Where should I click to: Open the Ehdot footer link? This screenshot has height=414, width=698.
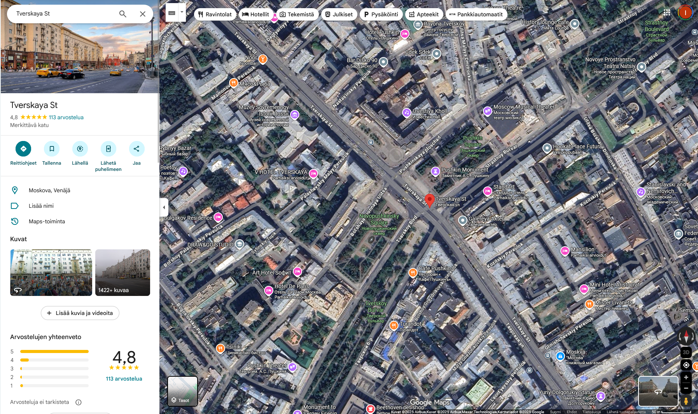tap(572, 412)
